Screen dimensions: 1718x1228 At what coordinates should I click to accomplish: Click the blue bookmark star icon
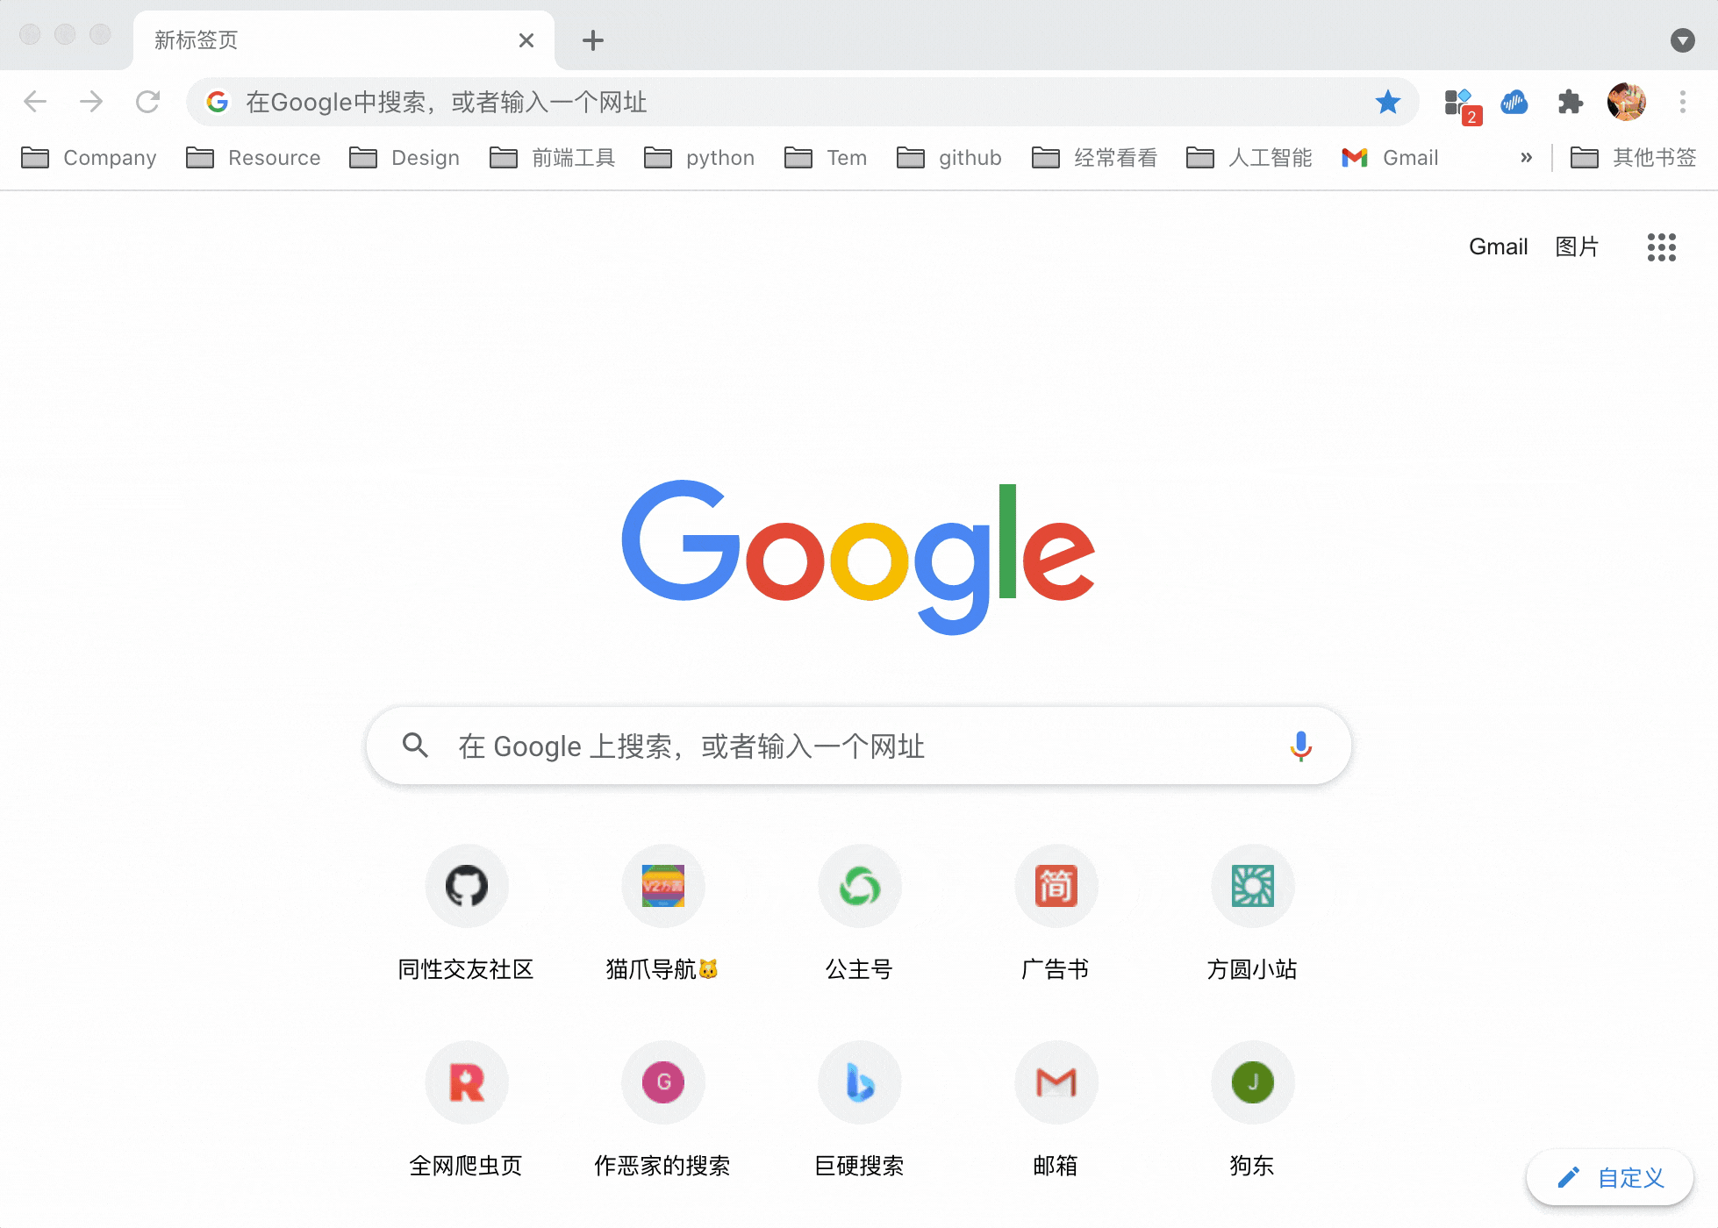pyautogui.click(x=1387, y=103)
